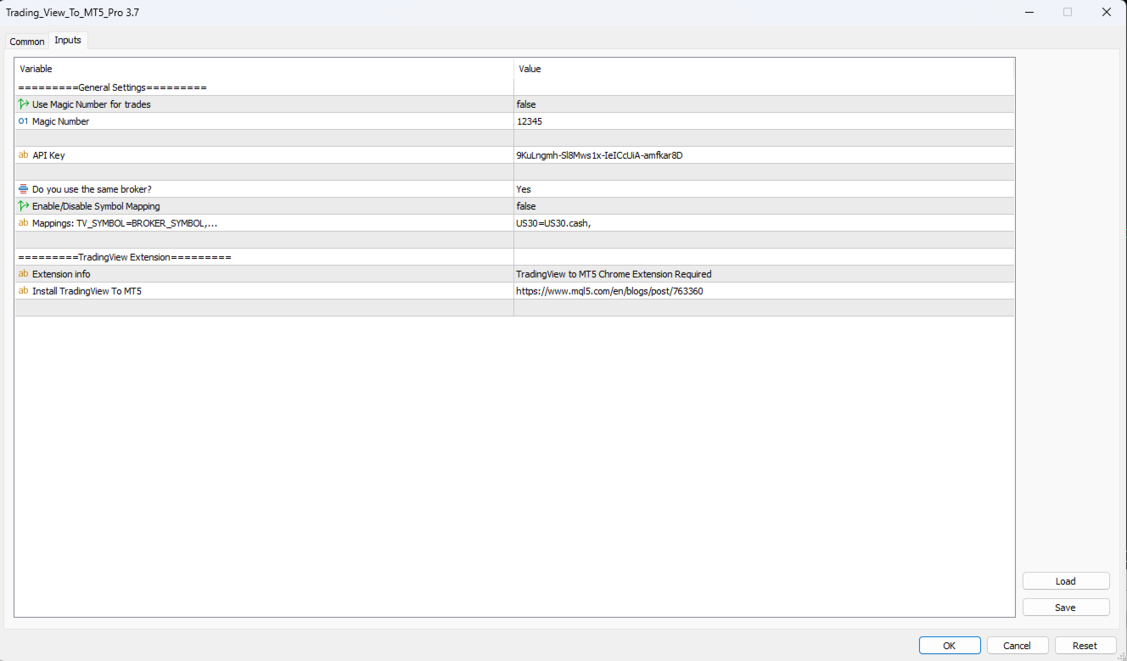Minimize the dialog window
1127x661 pixels.
click(1029, 12)
